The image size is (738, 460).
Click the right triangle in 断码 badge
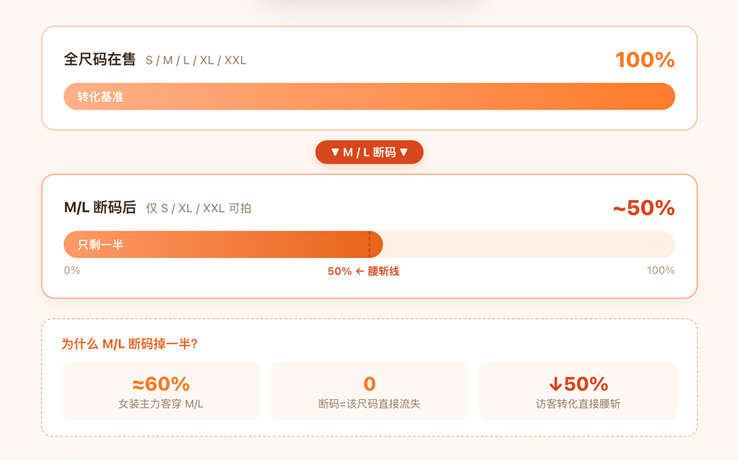(404, 152)
